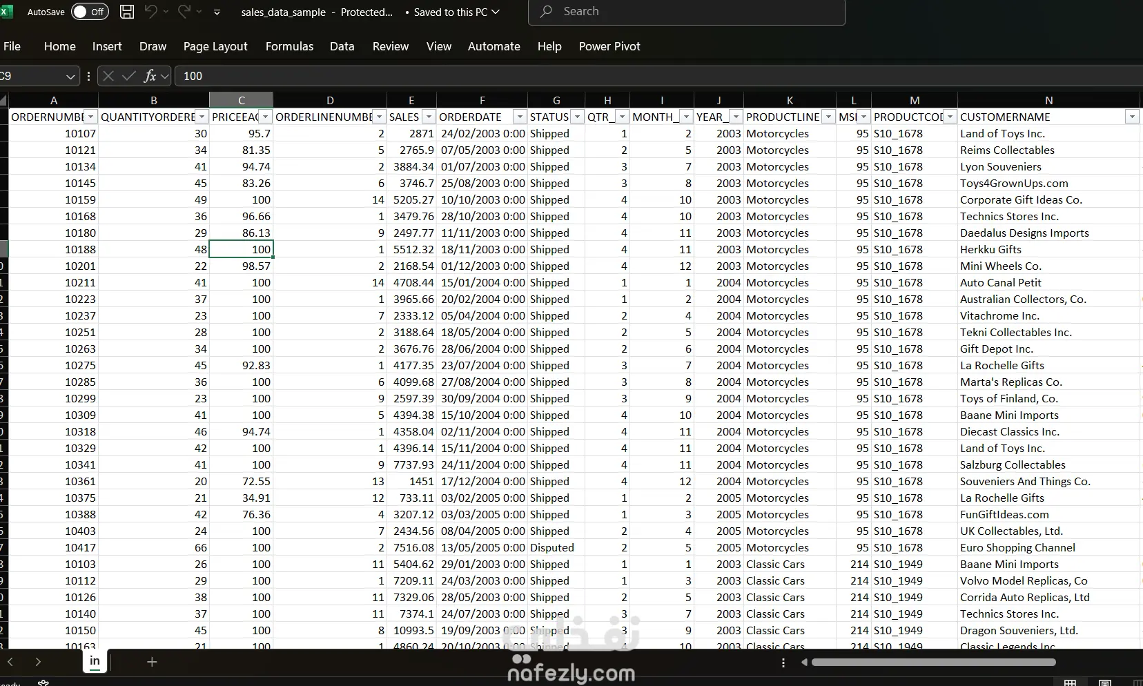The image size is (1143, 686).
Task: Open the ORDERLINENUMBER filter dropdown
Action: (x=379, y=117)
